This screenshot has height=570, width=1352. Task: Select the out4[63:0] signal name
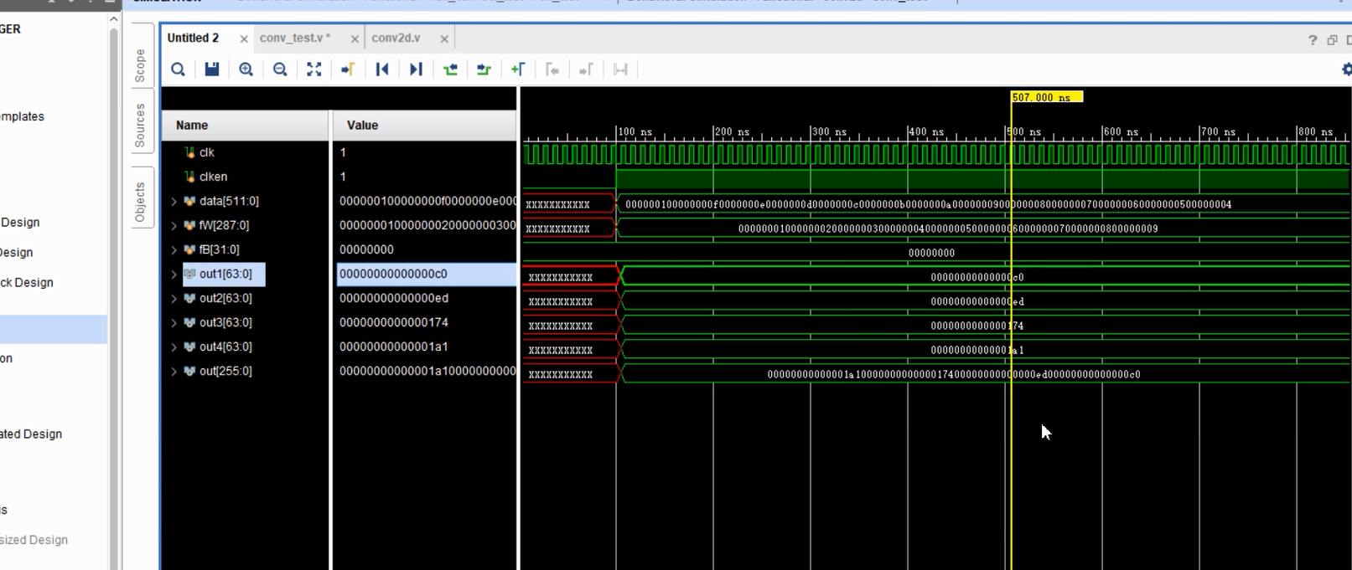pyautogui.click(x=225, y=347)
